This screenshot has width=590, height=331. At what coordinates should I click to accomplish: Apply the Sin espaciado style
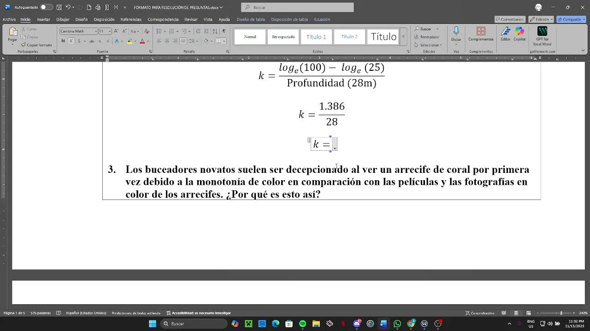(283, 37)
